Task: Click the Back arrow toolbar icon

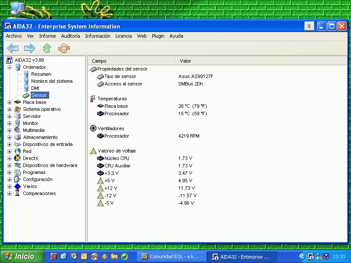Action: [x=13, y=48]
